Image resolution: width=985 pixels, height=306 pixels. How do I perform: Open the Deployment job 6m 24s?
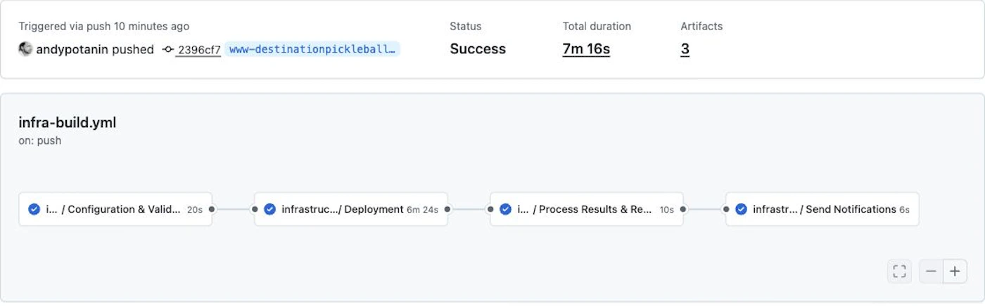point(351,209)
